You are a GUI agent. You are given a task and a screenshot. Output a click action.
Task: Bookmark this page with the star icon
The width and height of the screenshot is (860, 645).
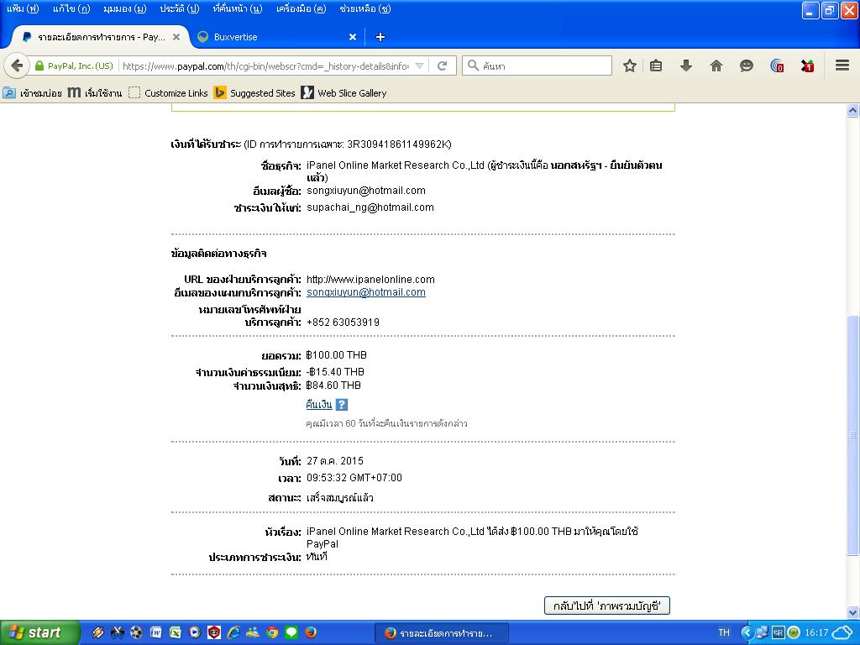pos(630,66)
